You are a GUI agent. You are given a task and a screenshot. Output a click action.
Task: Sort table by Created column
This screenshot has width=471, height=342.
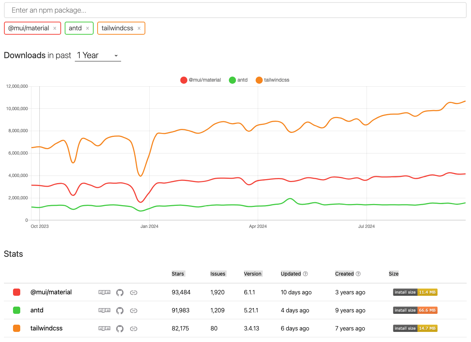click(344, 274)
